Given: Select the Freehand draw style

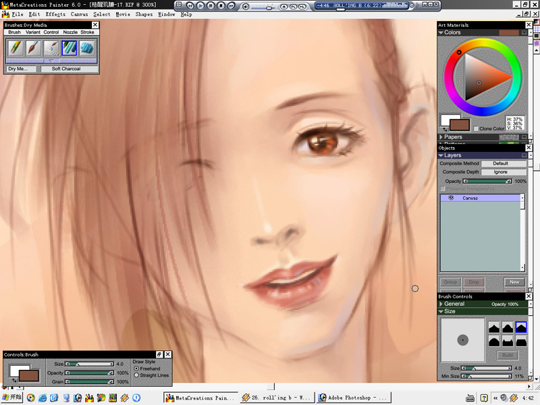Looking at the screenshot, I should click(x=136, y=369).
